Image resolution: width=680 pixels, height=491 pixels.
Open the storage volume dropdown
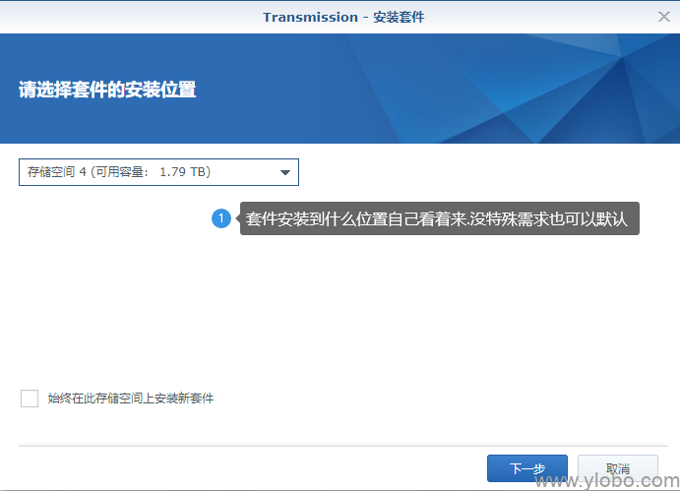[x=158, y=172]
